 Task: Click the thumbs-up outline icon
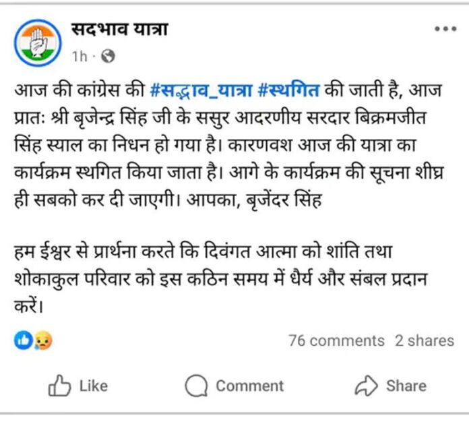click(x=59, y=386)
